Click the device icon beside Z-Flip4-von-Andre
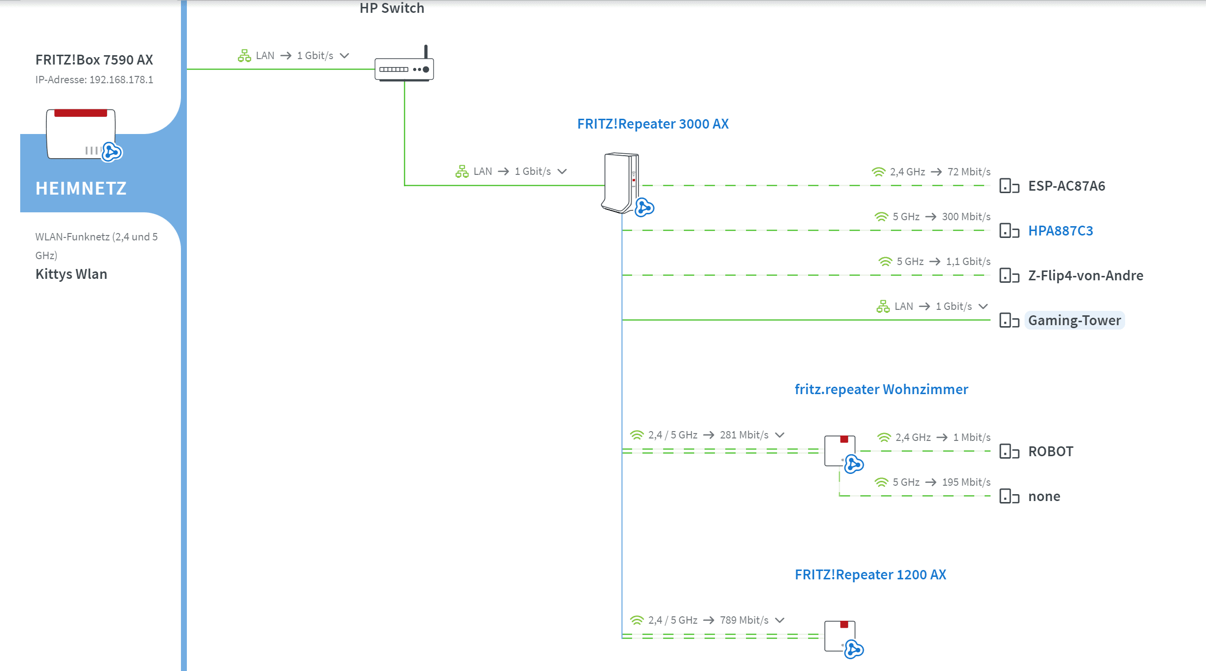The height and width of the screenshot is (671, 1206). 1009,275
